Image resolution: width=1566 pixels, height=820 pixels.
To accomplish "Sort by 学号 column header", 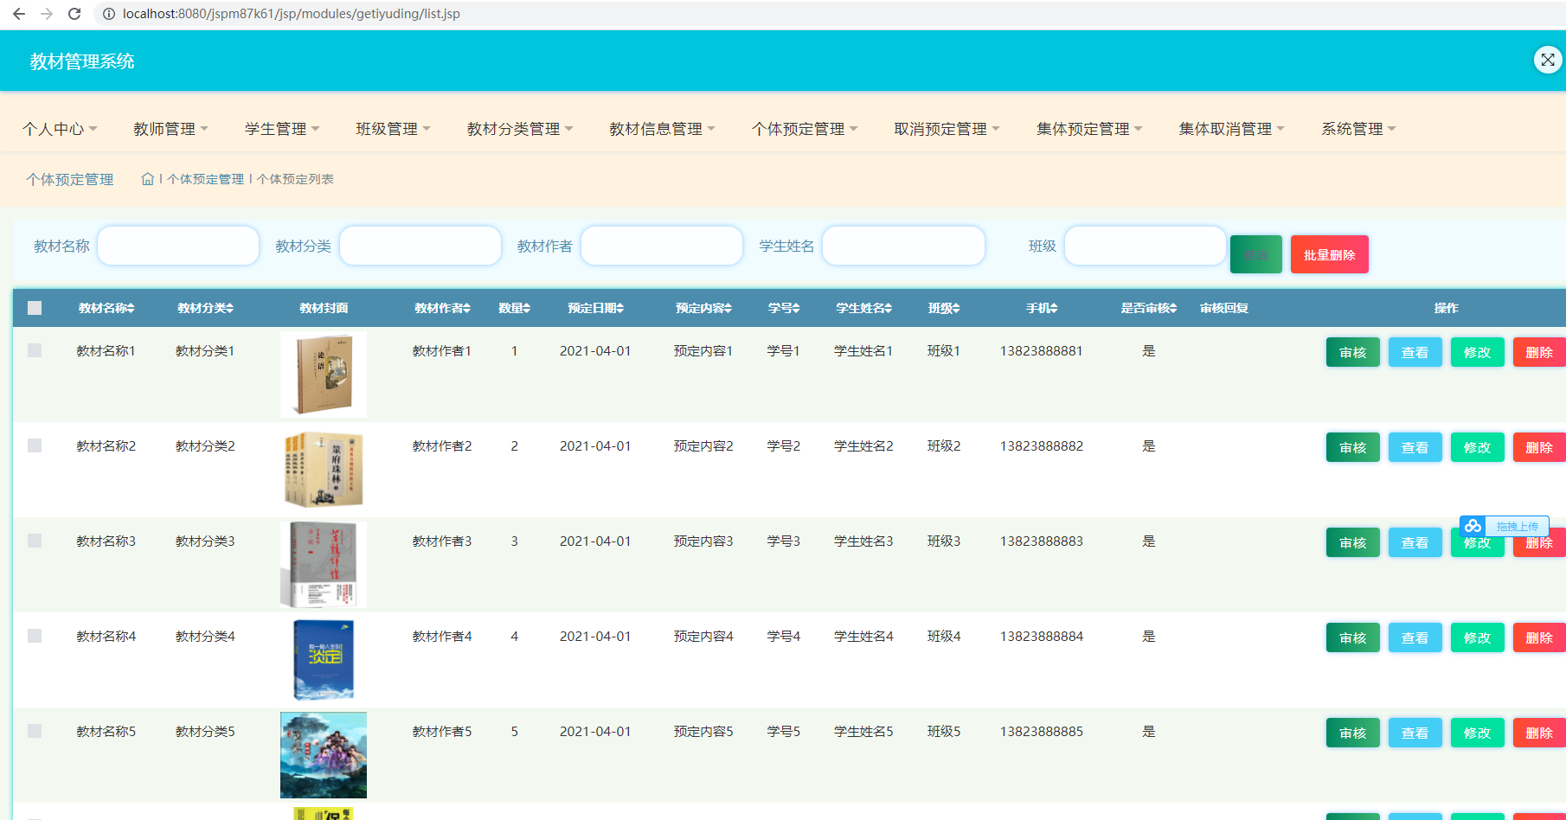I will click(784, 308).
